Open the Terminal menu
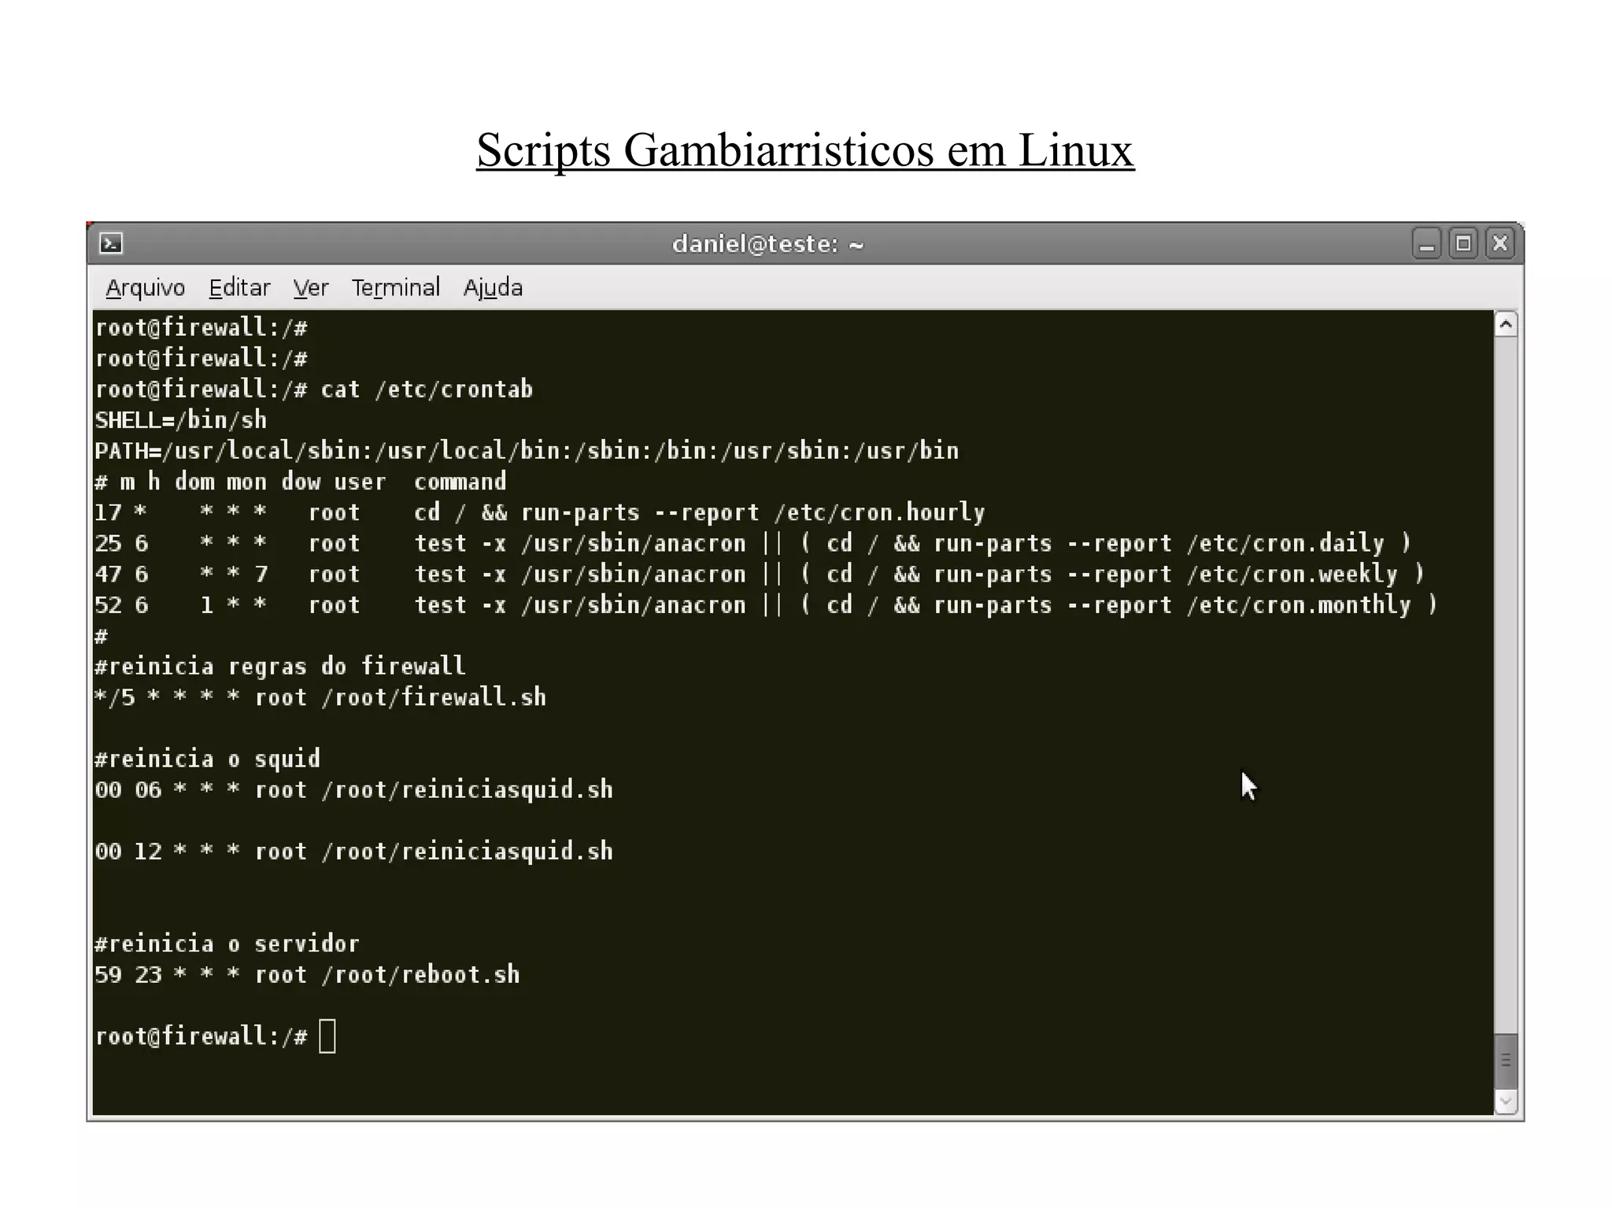This screenshot has width=1612, height=1208. pyautogui.click(x=395, y=288)
